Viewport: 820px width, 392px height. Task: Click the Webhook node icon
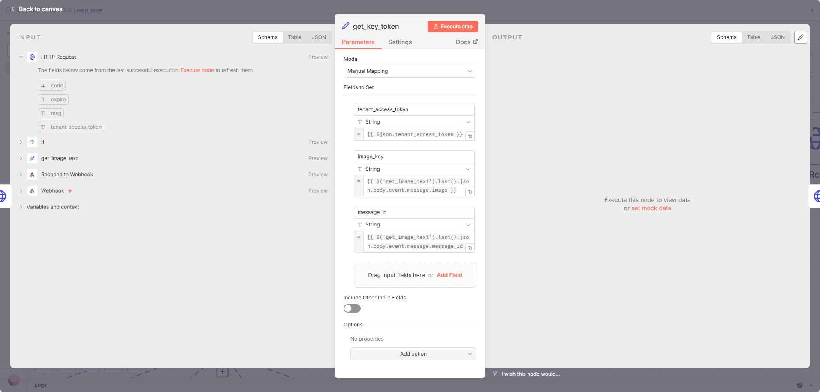[32, 191]
